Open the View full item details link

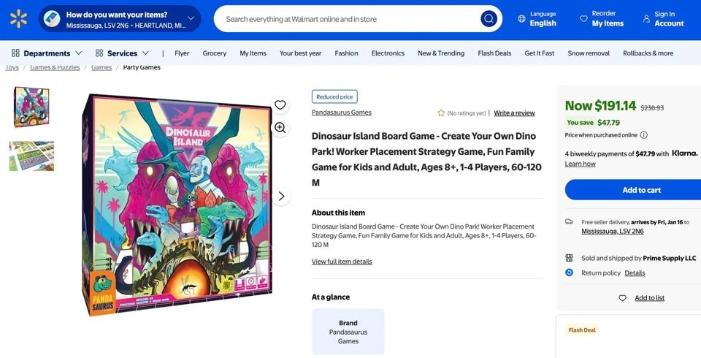[x=342, y=262]
